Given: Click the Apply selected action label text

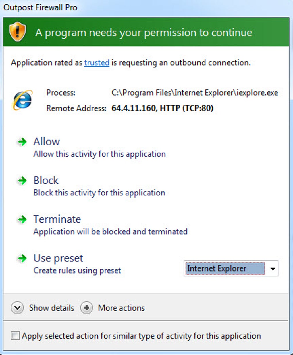Looking at the screenshot, I should pyautogui.click(x=141, y=336).
